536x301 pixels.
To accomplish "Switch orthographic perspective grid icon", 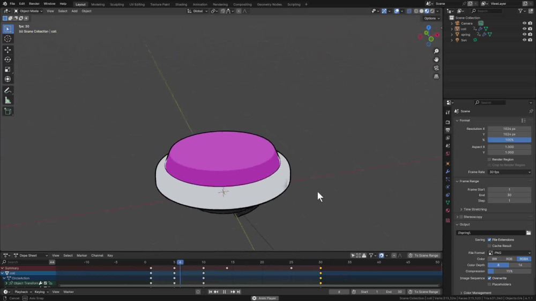I will [436, 76].
